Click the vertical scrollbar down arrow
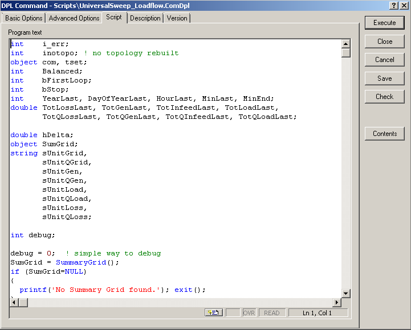 (x=346, y=294)
